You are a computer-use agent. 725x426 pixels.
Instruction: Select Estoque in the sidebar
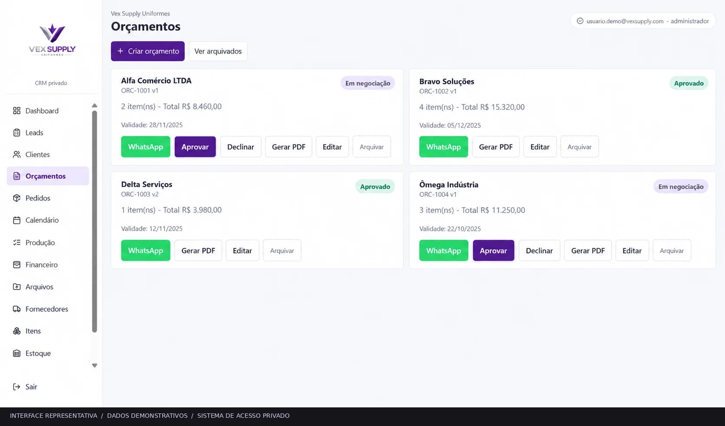coord(48,353)
